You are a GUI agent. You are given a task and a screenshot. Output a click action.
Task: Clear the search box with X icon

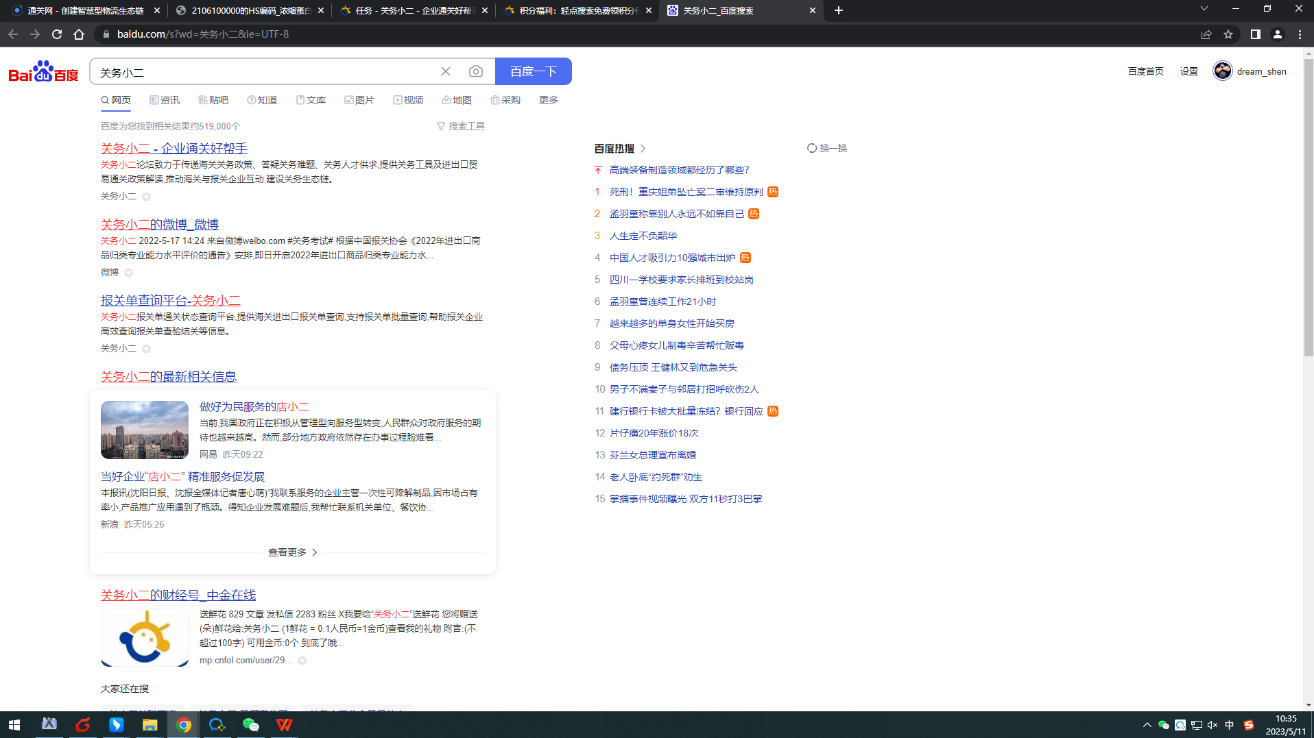coord(446,71)
